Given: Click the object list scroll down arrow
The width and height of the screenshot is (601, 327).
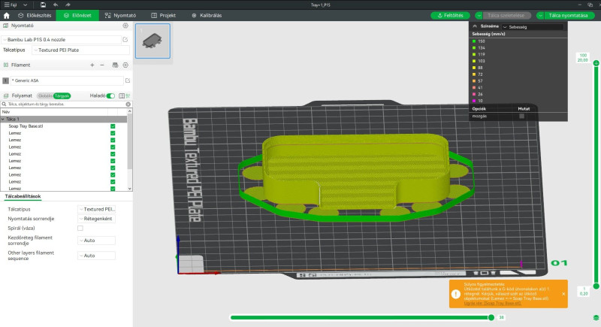Looking at the screenshot, I should pyautogui.click(x=129, y=189).
